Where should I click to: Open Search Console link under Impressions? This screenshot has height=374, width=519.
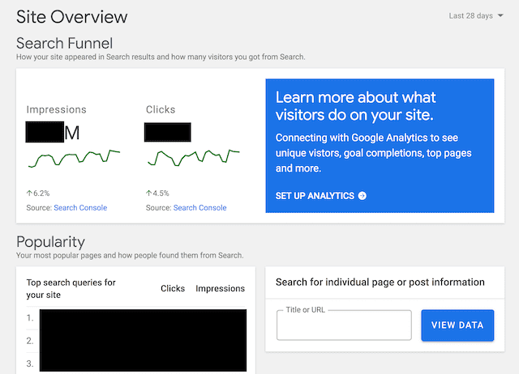[80, 208]
